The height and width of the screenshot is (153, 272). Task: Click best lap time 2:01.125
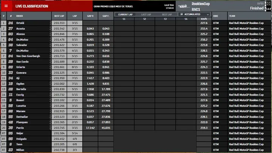pos(59,73)
